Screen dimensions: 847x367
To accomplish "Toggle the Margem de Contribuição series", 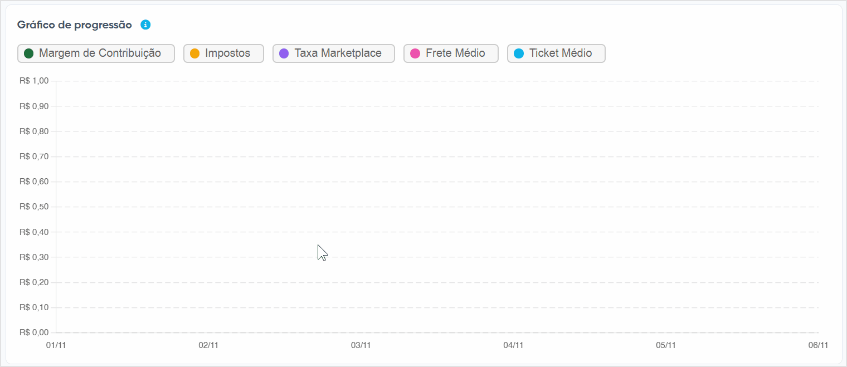I will click(96, 53).
